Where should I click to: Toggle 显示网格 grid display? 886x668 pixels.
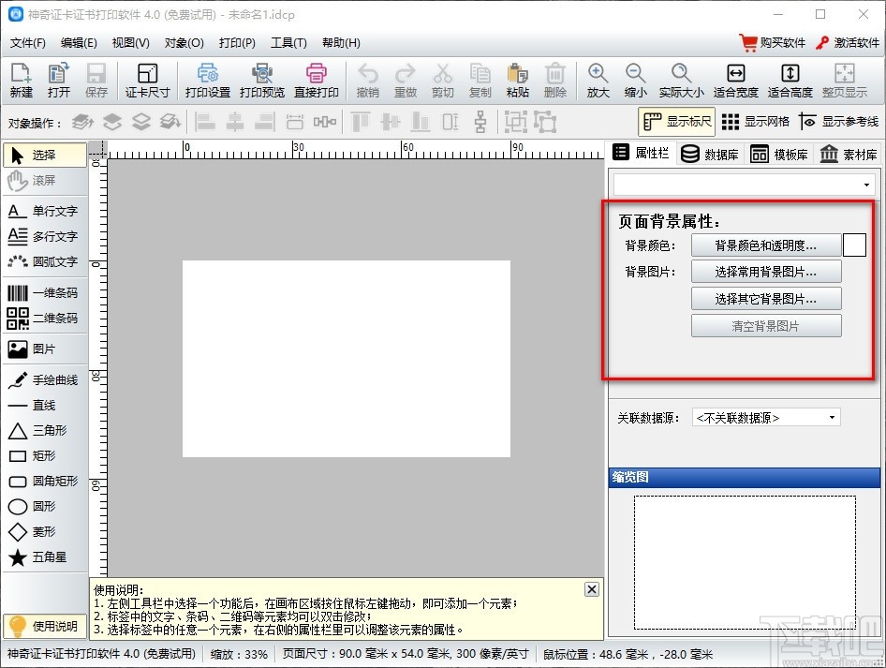coord(756,122)
